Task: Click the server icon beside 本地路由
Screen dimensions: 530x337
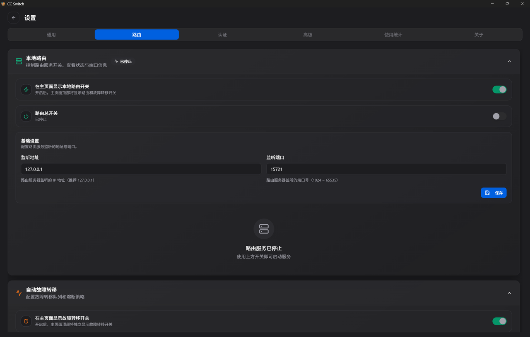Action: 19,61
